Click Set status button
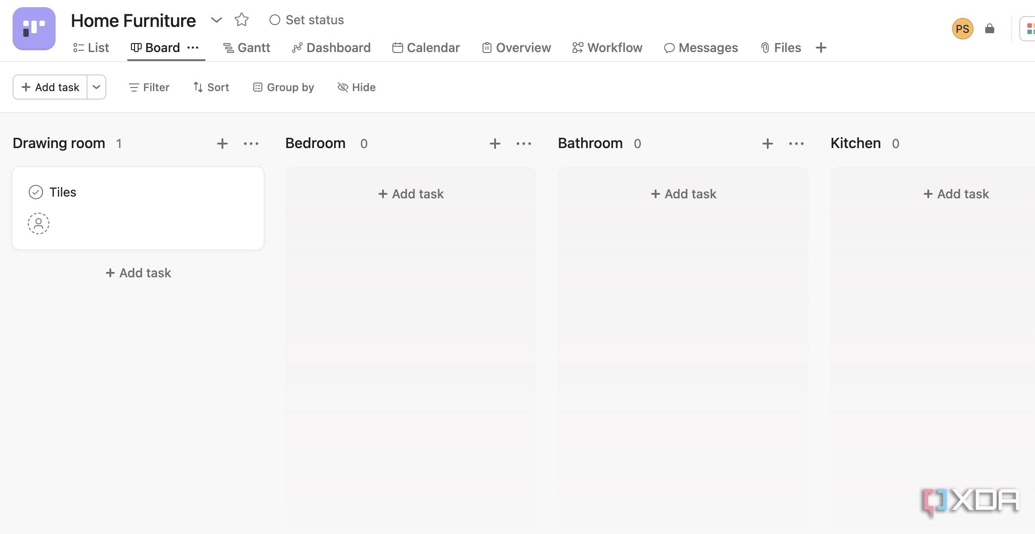Screen dimensions: 1035x534 [306, 20]
